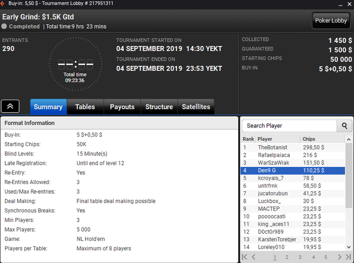Click player list scroll up arrow
The width and height of the screenshot is (354, 263).
pyautogui.click(x=348, y=139)
